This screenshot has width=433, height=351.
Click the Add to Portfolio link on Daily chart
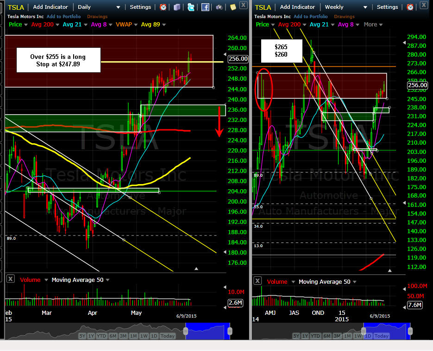point(64,17)
